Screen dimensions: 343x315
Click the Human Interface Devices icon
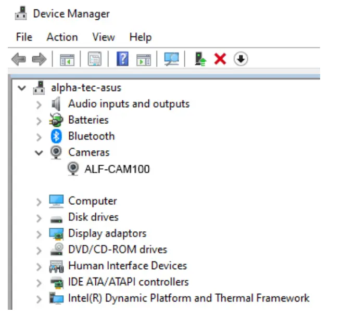(56, 266)
